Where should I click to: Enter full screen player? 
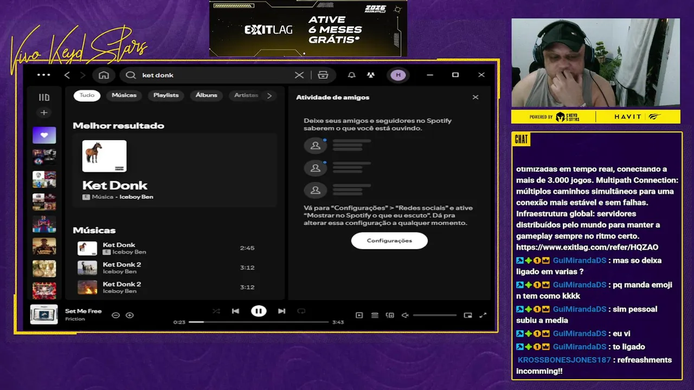point(483,315)
